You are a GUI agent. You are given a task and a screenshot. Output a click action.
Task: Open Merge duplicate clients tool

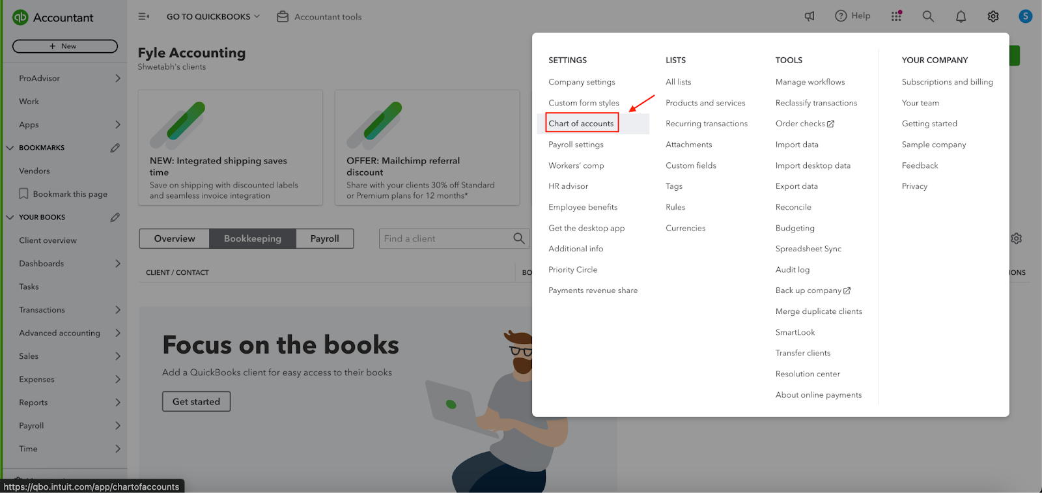click(819, 311)
